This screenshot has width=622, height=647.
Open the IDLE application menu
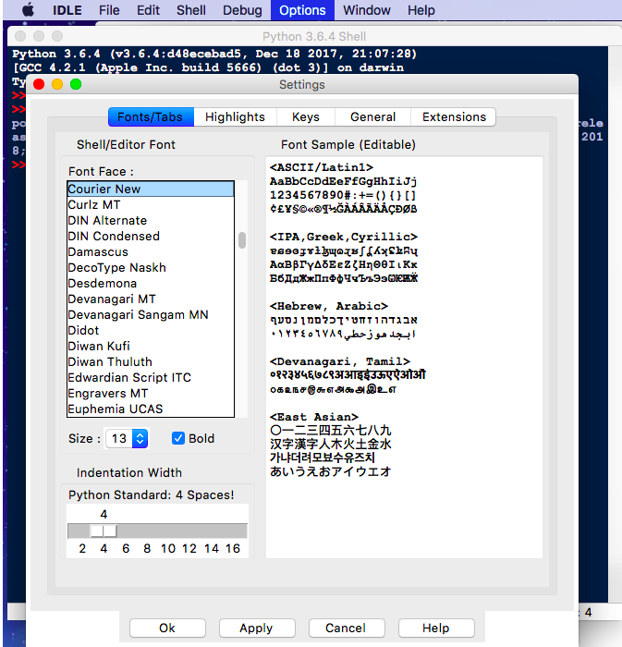pyautogui.click(x=67, y=10)
